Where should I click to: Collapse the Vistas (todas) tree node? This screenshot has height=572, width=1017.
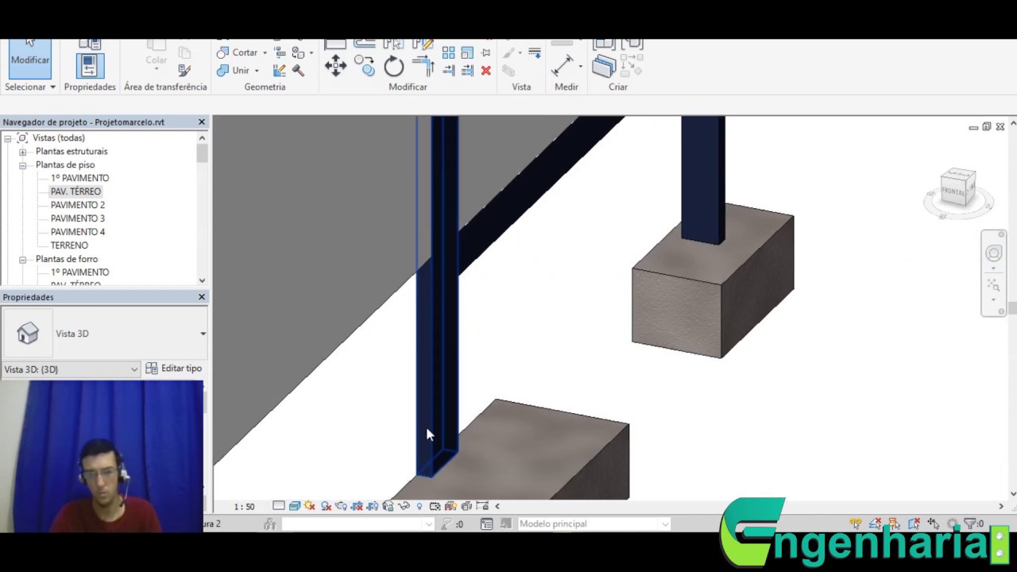coord(7,138)
